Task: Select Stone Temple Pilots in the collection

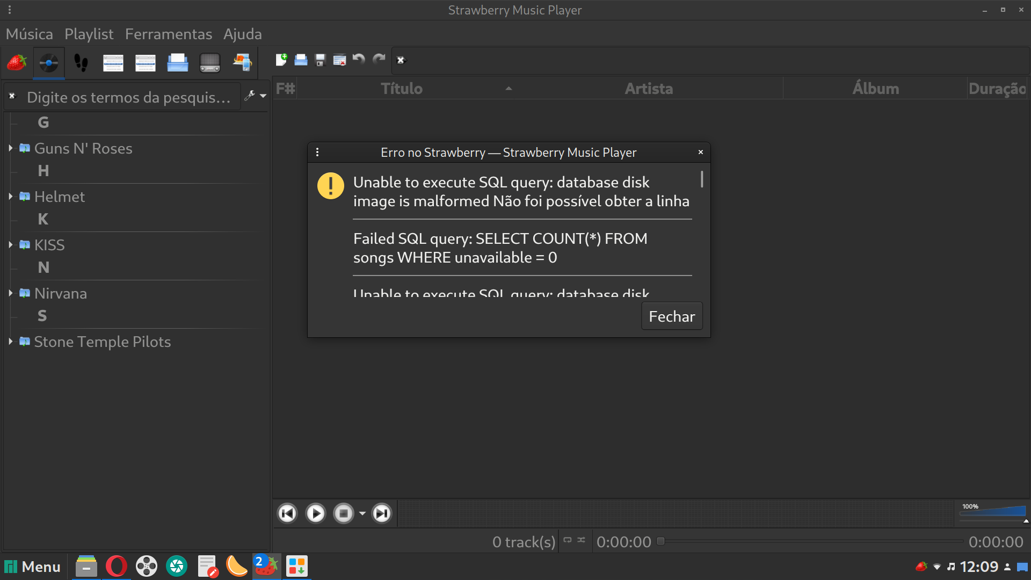Action: (x=103, y=342)
